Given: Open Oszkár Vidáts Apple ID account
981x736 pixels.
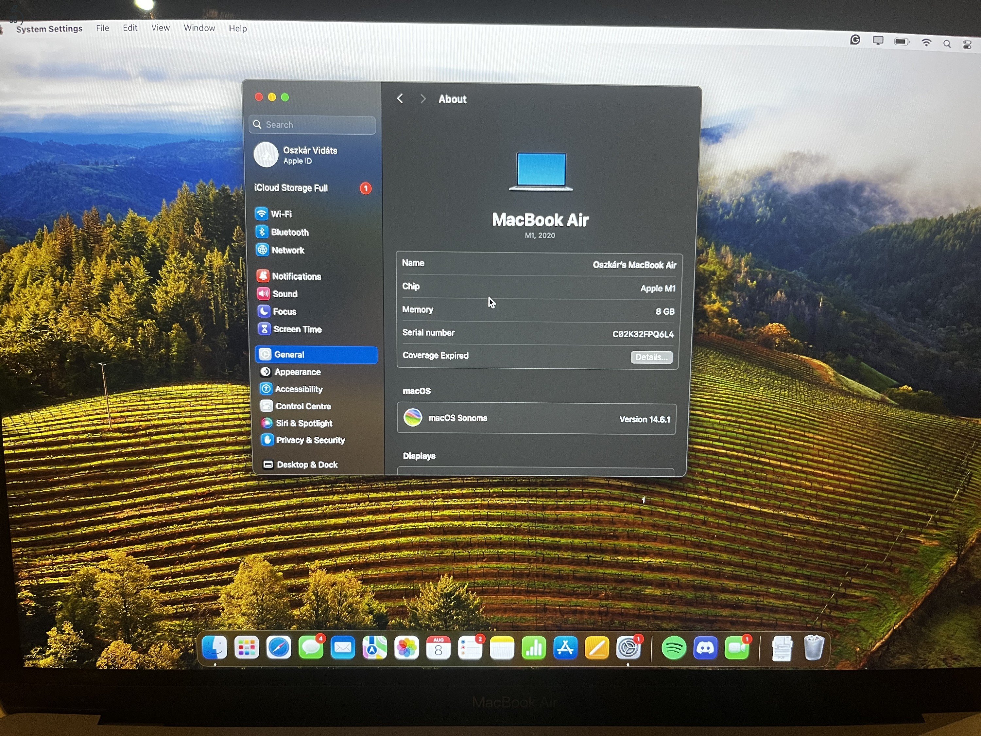Looking at the screenshot, I should coord(296,155).
